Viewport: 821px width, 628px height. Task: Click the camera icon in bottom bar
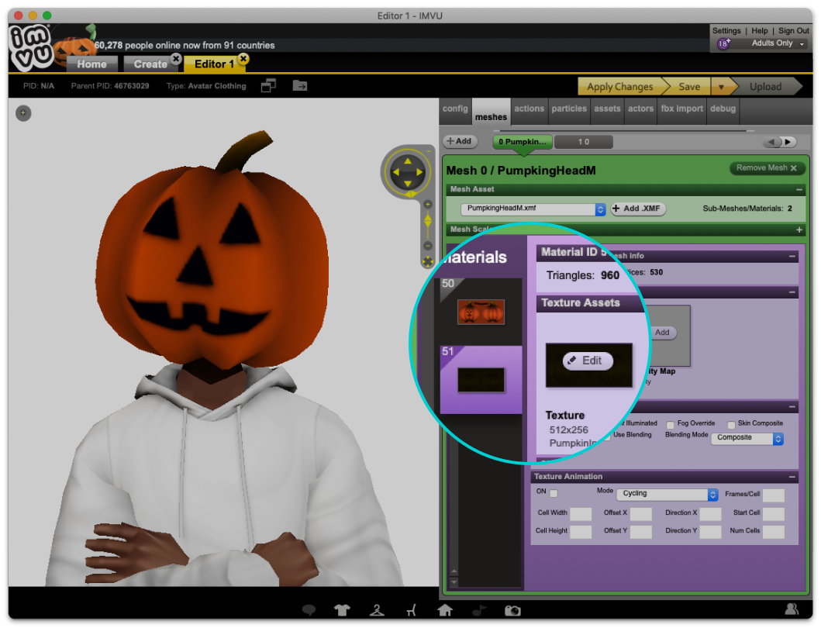click(x=512, y=610)
